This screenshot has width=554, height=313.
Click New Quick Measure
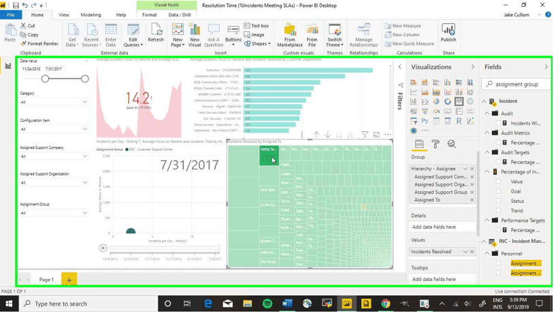[x=410, y=44]
